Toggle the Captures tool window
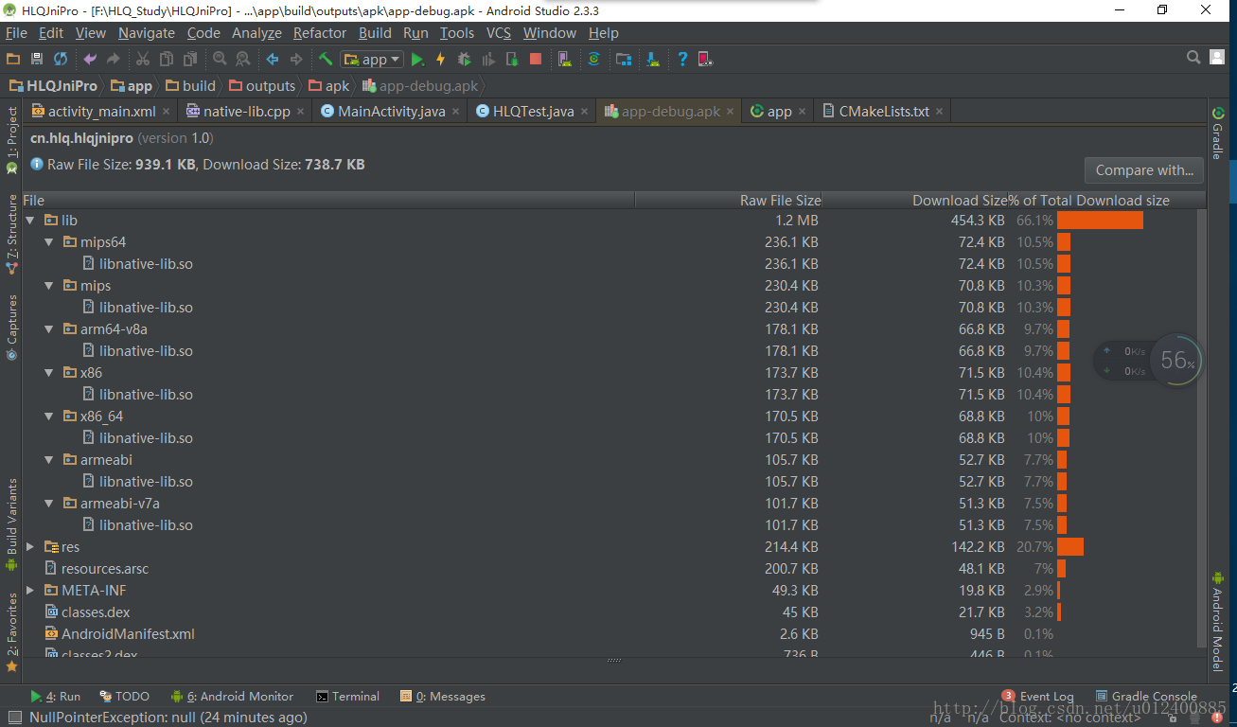This screenshot has height=727, width=1237. 12,327
